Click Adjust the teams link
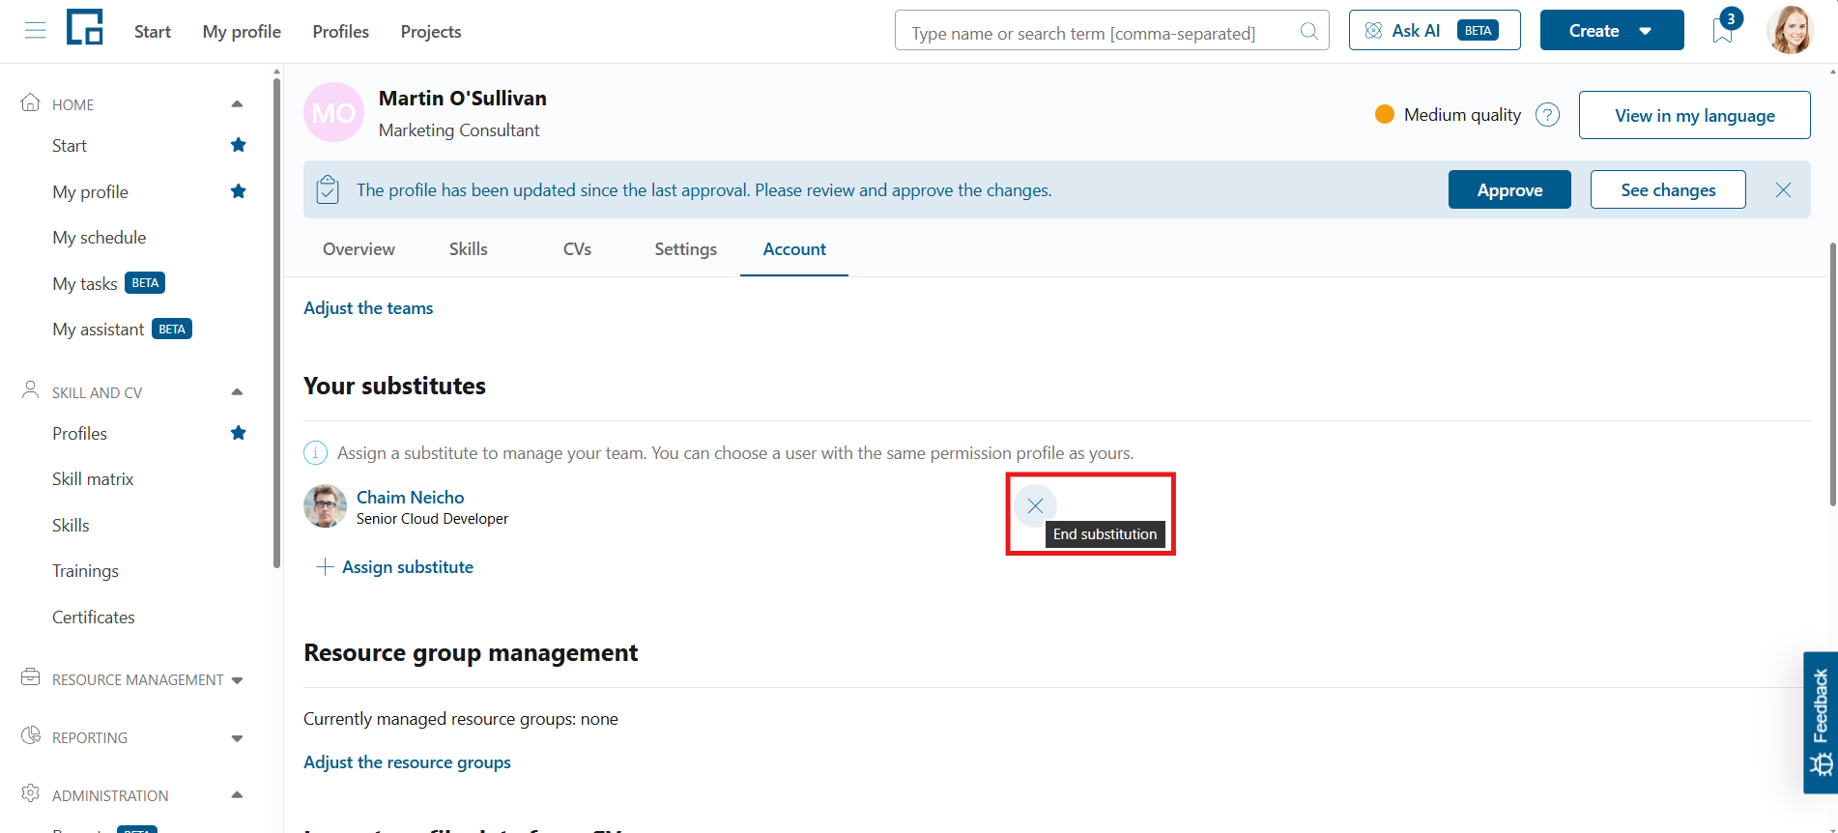The width and height of the screenshot is (1838, 833). (368, 308)
